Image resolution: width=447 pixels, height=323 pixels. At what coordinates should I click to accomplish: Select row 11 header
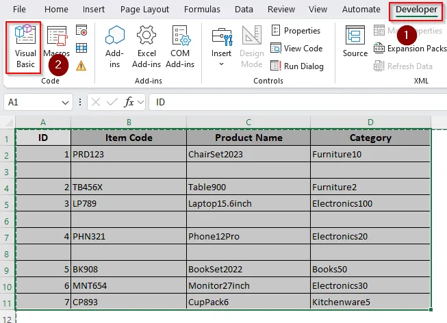pos(7,303)
